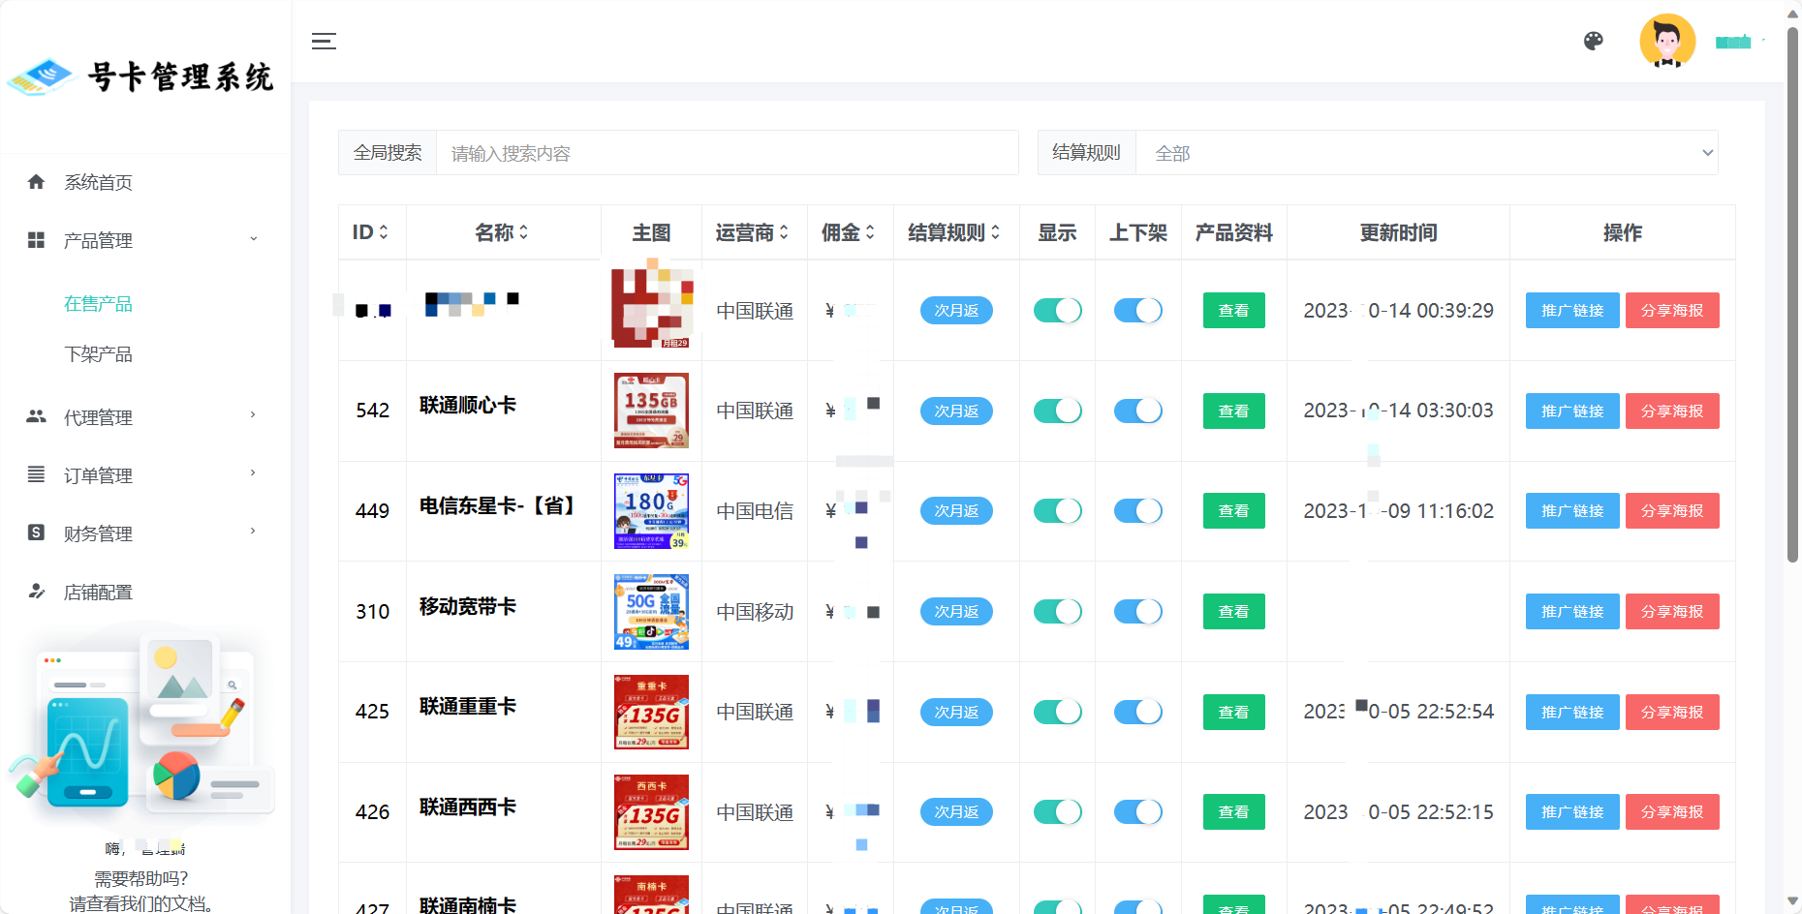Click 中国移动 operator cell
Viewport: 1802px width, 914px height.
tap(755, 612)
